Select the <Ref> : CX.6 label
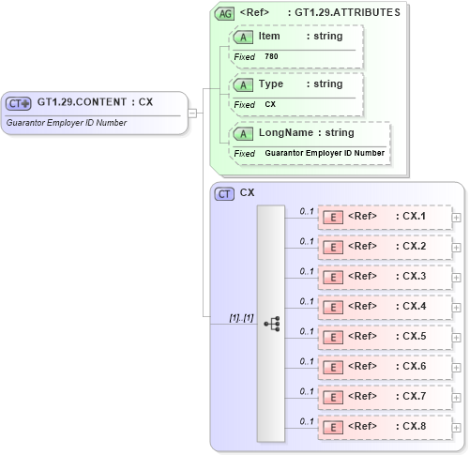 pos(386,366)
